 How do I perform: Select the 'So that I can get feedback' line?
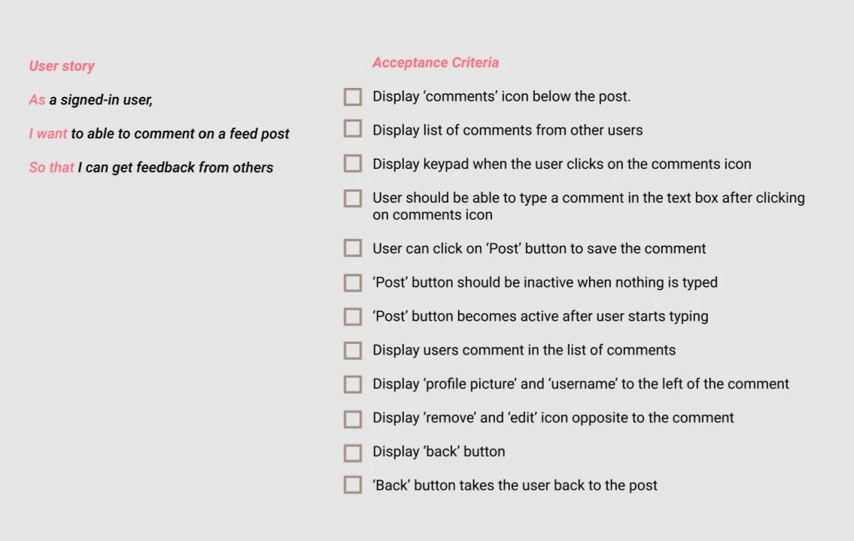151,168
